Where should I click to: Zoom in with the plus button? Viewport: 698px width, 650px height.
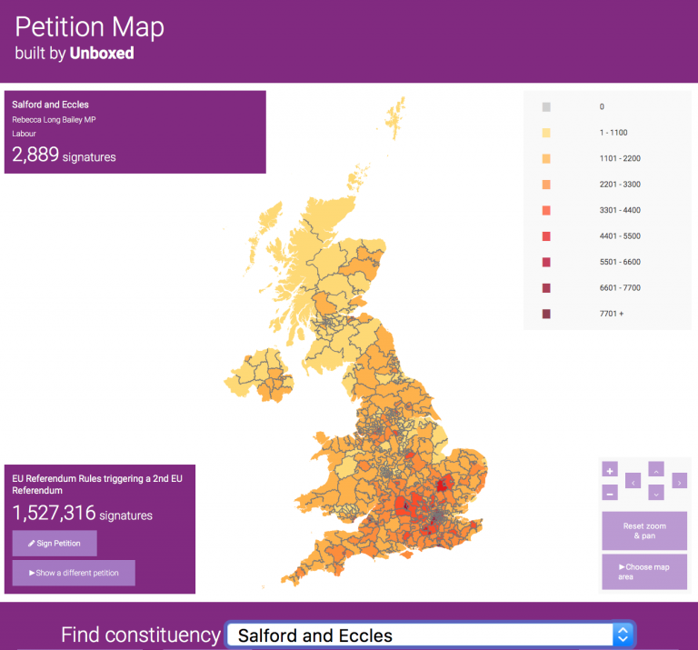pos(610,470)
